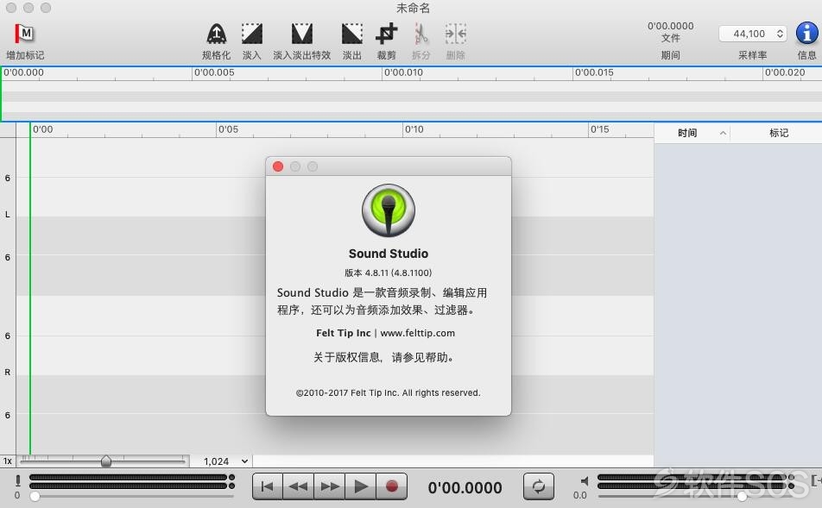Click the rewind button
822x508 pixels.
pos(298,486)
